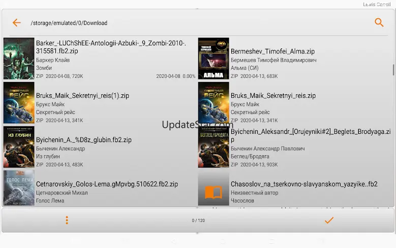Click the 2020-04-08 0.00% progress text
This screenshot has height=248, width=396.
[175, 76]
